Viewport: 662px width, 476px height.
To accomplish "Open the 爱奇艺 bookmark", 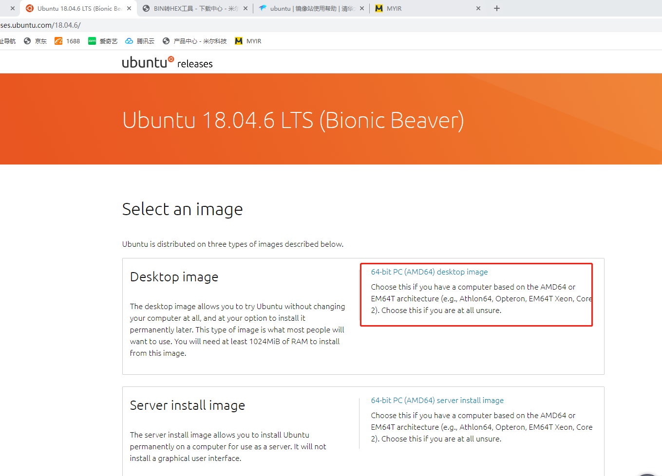I will [x=103, y=41].
